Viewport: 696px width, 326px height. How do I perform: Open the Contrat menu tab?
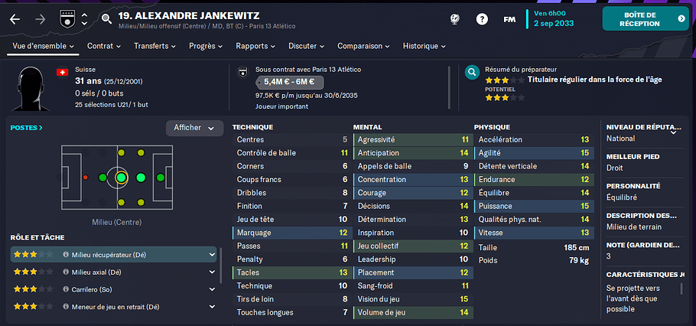104,46
